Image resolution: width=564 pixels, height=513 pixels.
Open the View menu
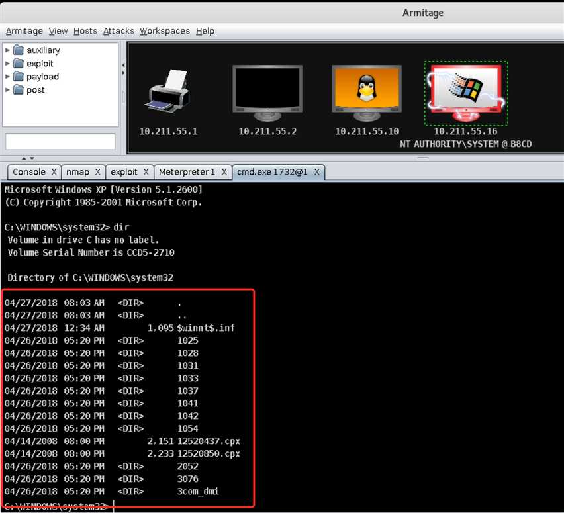pos(58,31)
